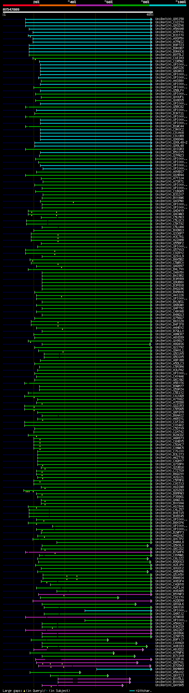The height and width of the screenshot is (693, 189).
Task: Click the cyan alignment bar for B6HNH9
Action: click(124, 669)
